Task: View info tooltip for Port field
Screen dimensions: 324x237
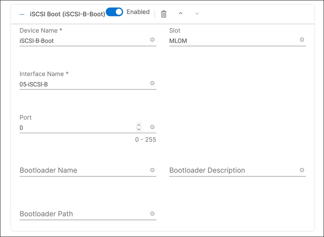Action: [x=152, y=127]
